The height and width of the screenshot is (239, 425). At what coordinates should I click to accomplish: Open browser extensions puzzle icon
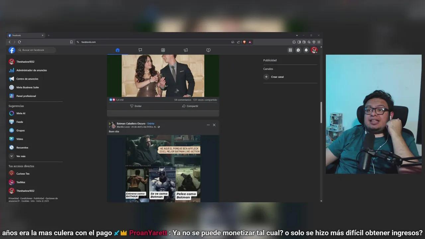tap(294, 42)
